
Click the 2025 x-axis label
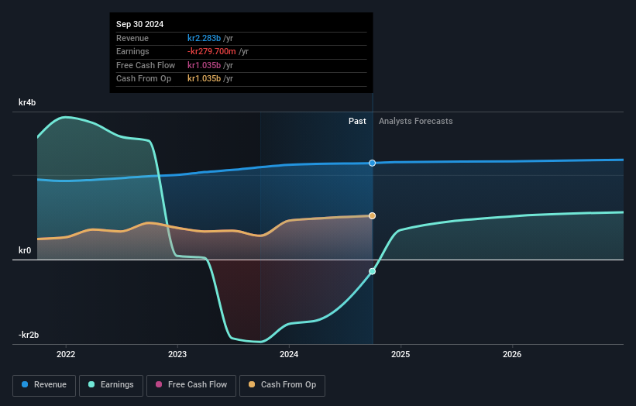401,354
